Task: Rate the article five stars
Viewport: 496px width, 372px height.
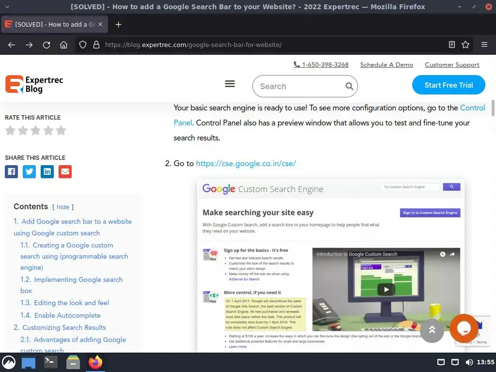Action: [61, 130]
